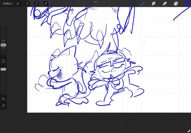This screenshot has width=191, height=133.
Task: Open the Actions wrench menu
Action: coord(18,4)
